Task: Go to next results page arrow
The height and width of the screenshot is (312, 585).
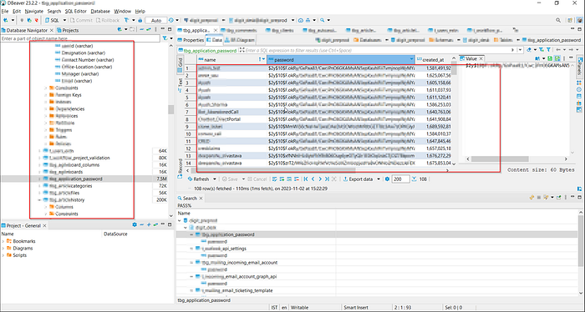Action: (x=320, y=179)
